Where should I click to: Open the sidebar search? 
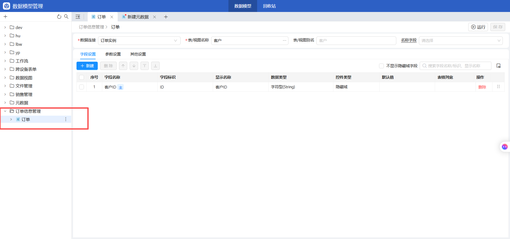point(66,17)
